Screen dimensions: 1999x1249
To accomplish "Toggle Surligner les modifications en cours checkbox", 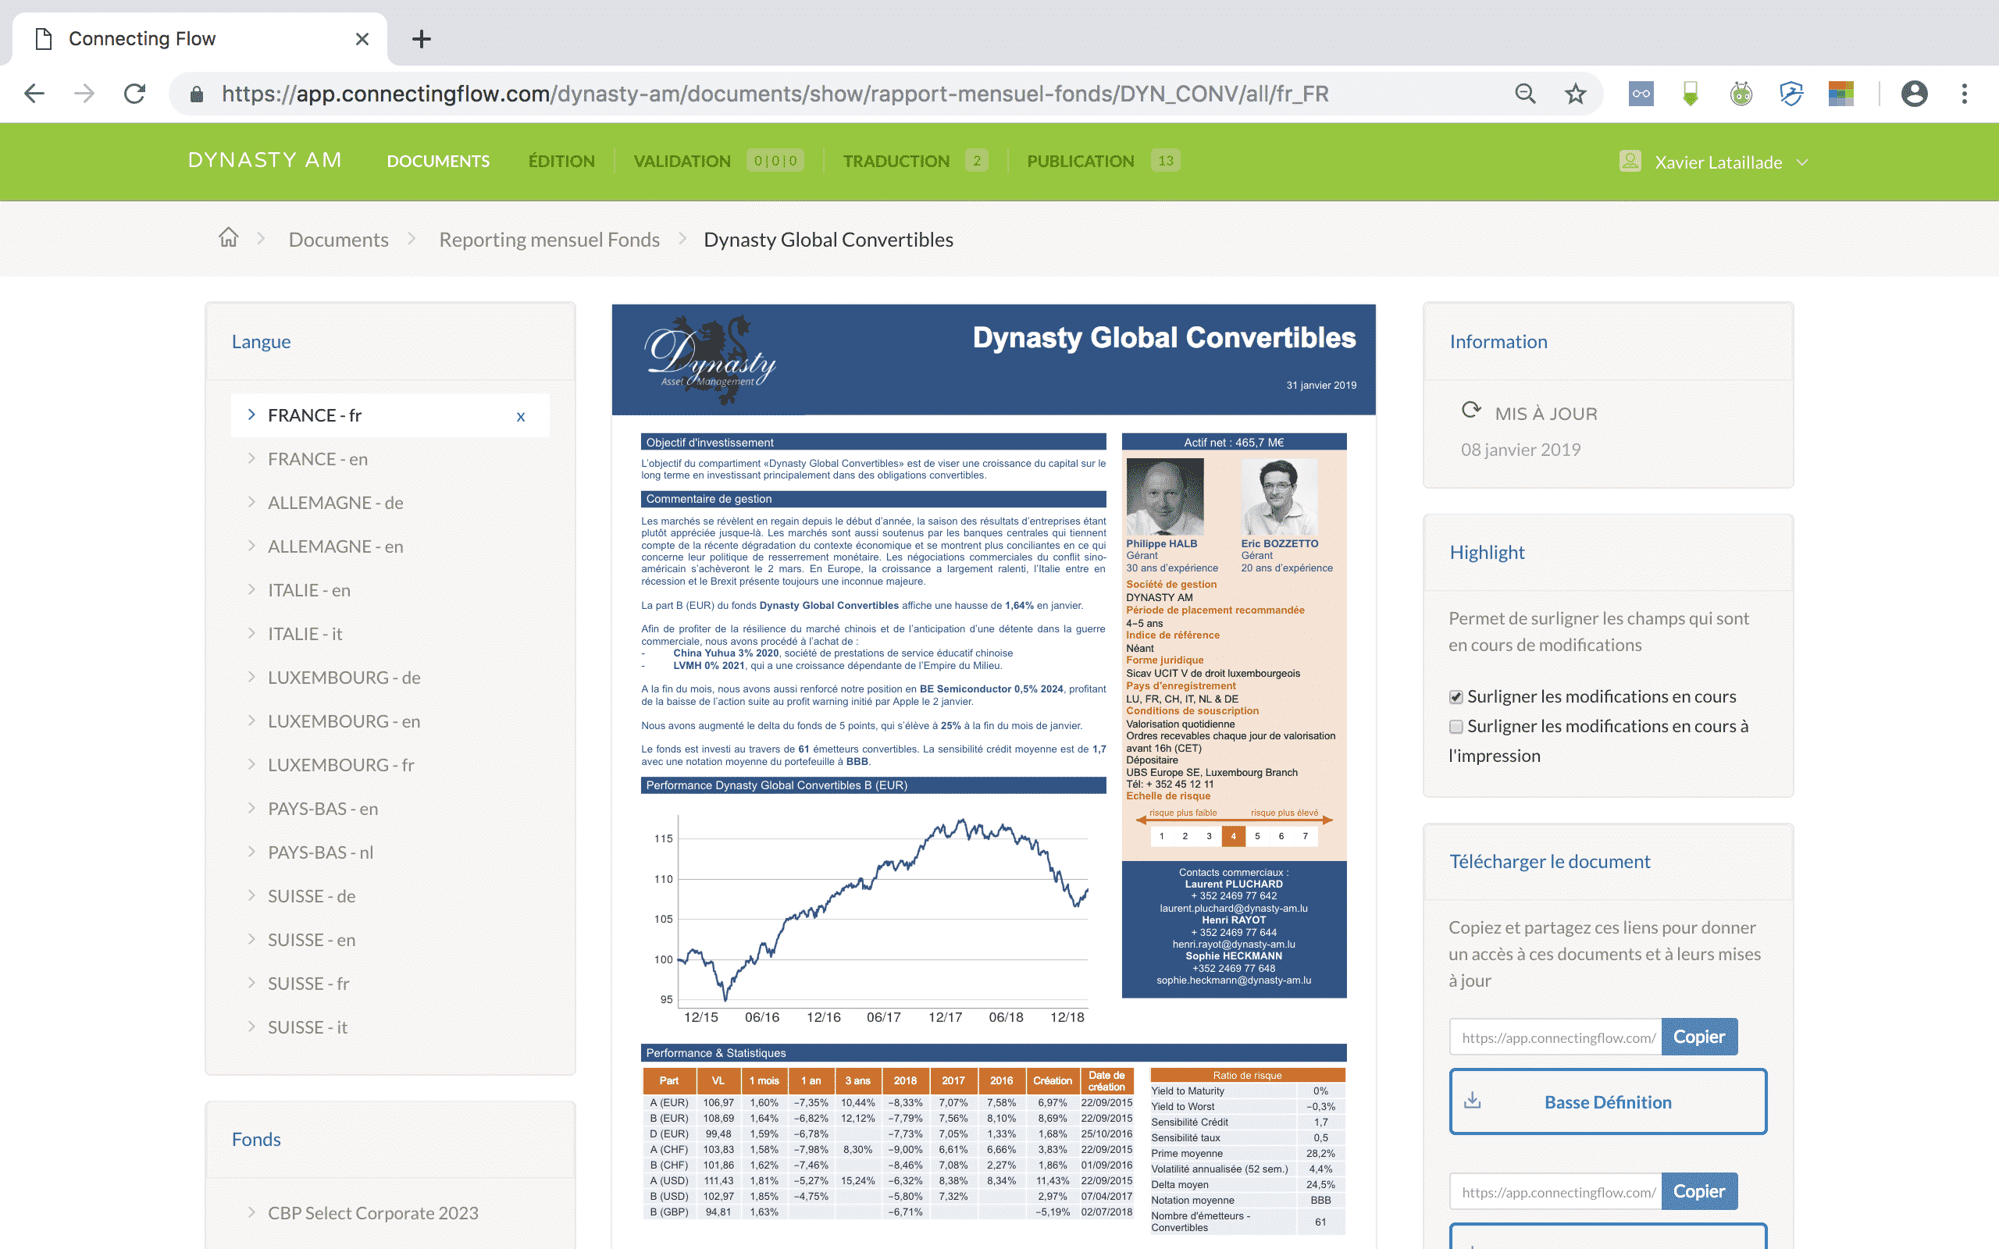I will [x=1456, y=697].
